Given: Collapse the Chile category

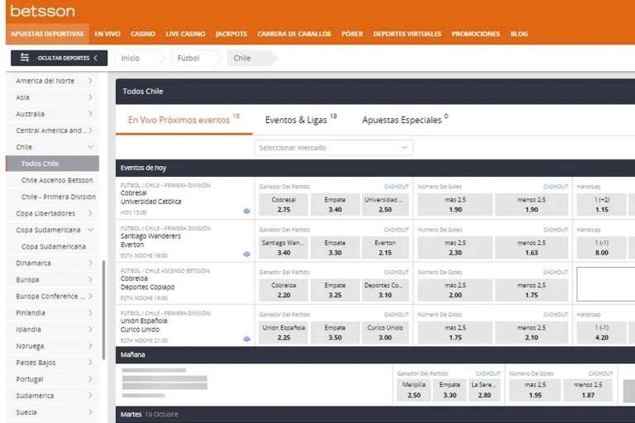Looking at the screenshot, I should (53, 147).
